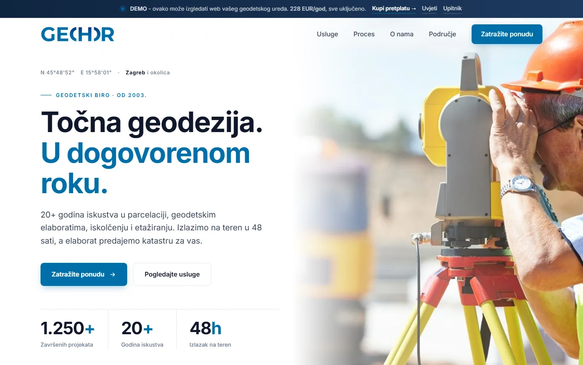Open the Usluge menu item
This screenshot has width=583, height=365.
(x=327, y=34)
